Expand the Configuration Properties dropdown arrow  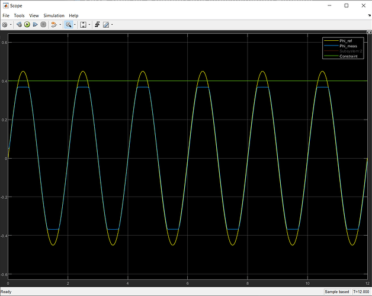tap(11, 25)
